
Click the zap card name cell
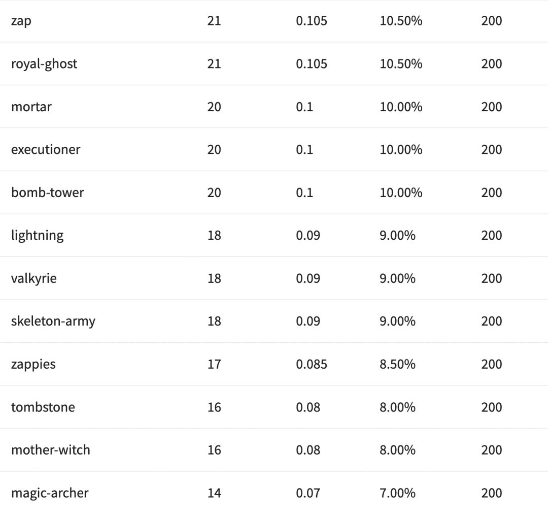21,21
